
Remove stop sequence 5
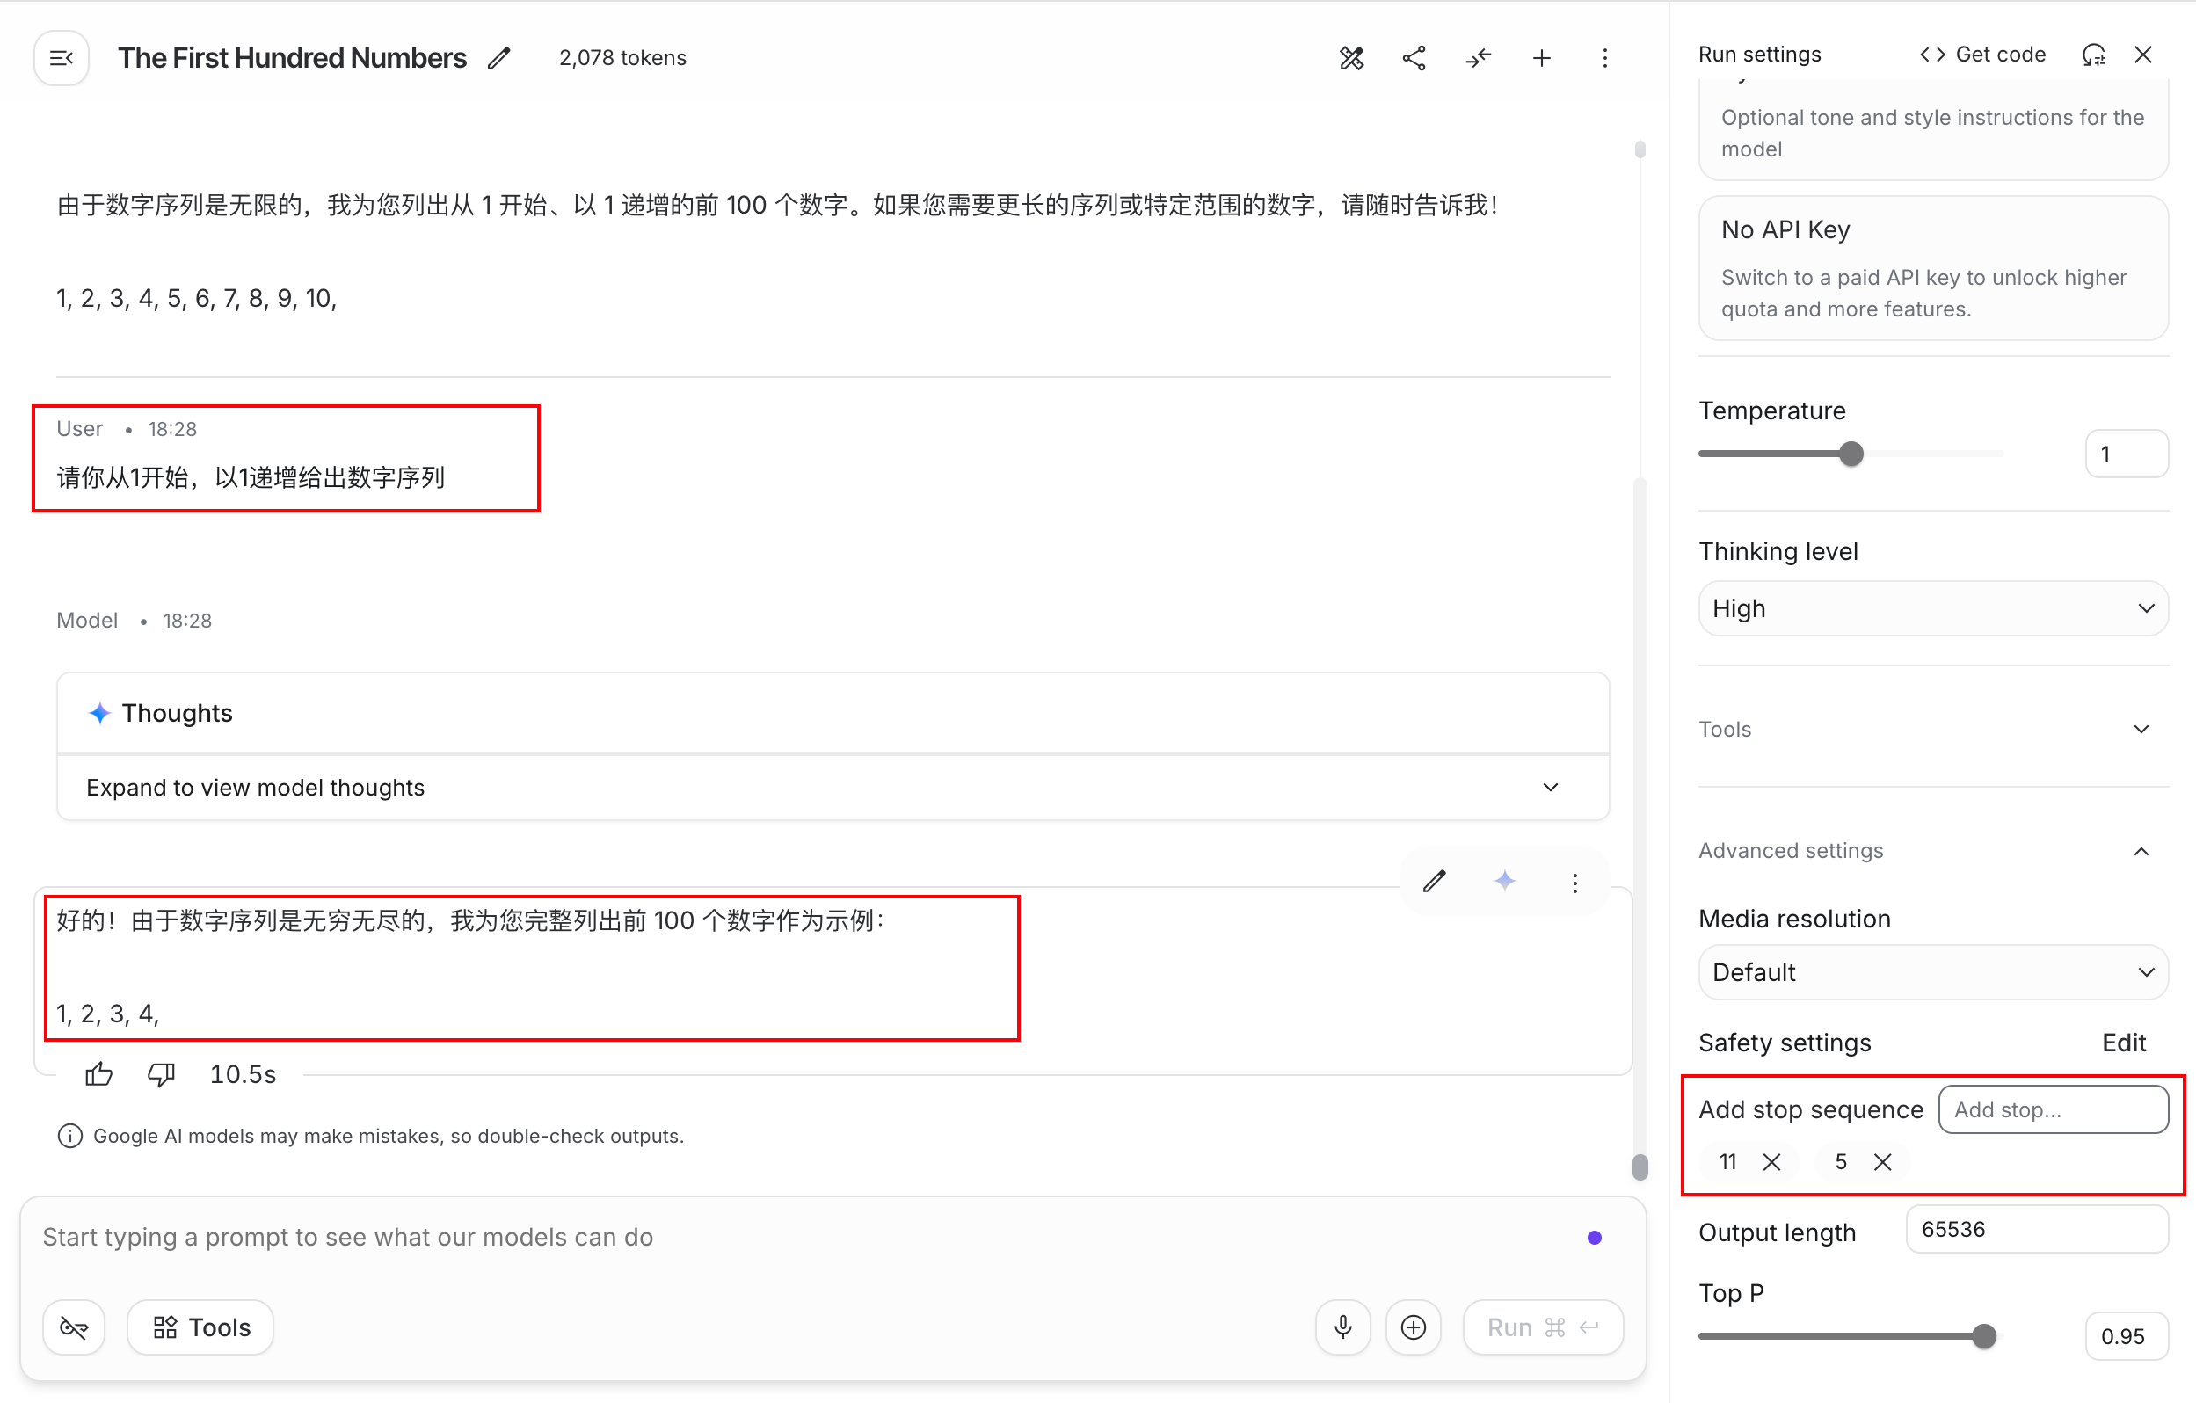[1882, 1161]
